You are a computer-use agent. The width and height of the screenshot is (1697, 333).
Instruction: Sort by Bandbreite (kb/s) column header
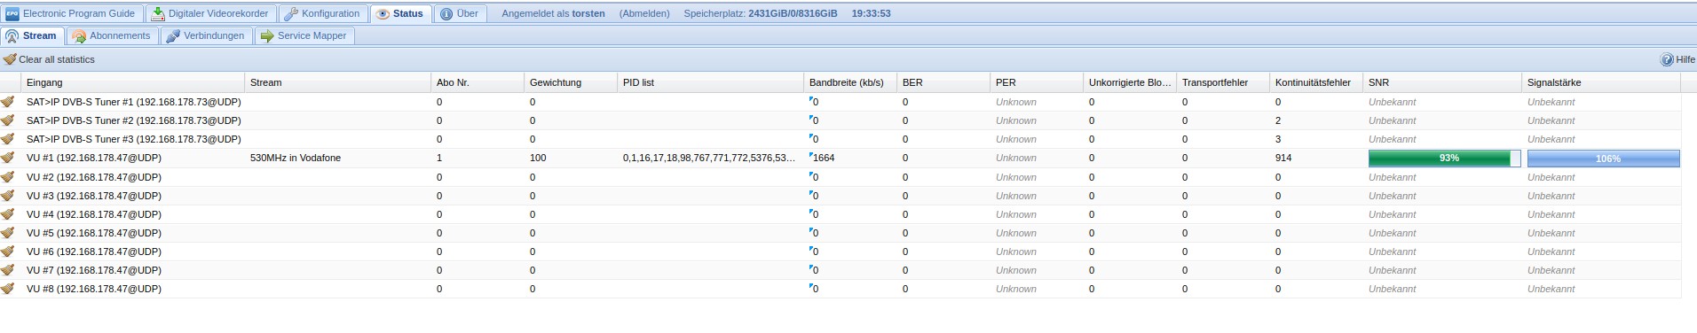click(x=850, y=82)
